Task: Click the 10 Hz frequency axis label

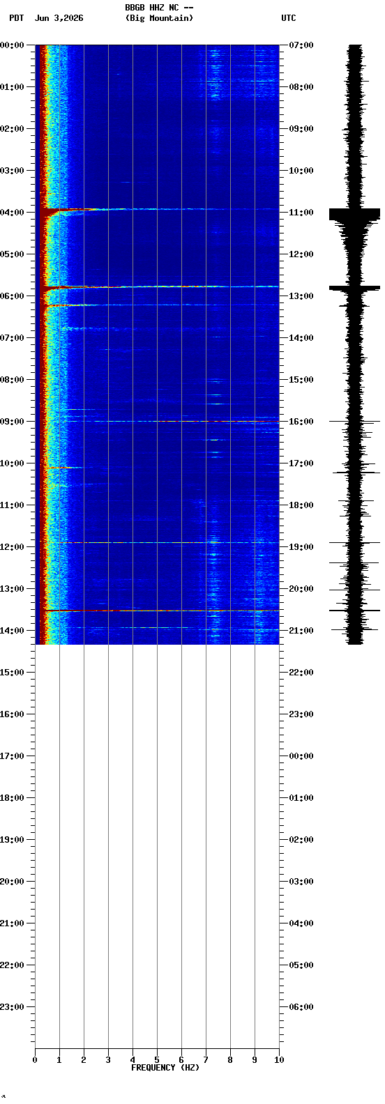Action: pyautogui.click(x=279, y=1060)
